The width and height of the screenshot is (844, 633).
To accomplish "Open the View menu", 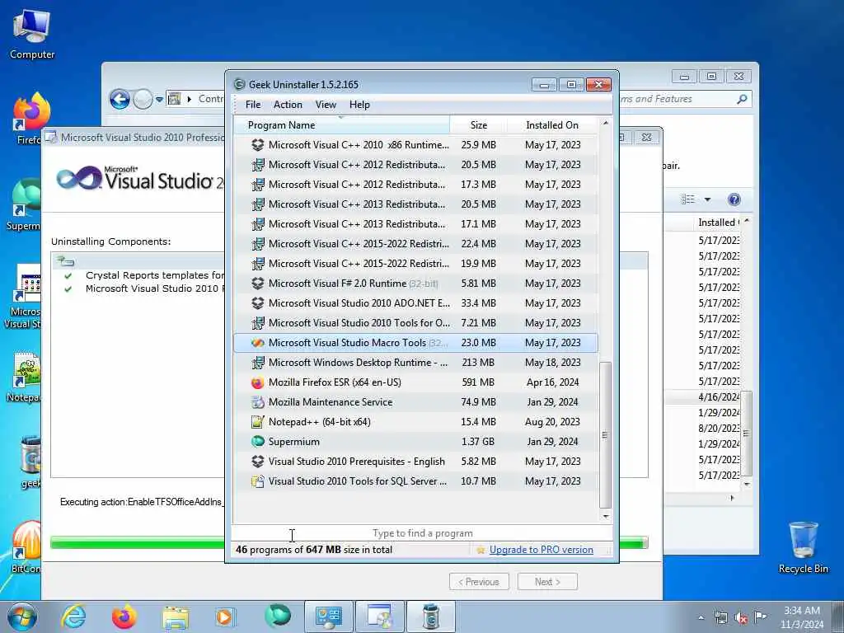I will [x=326, y=105].
